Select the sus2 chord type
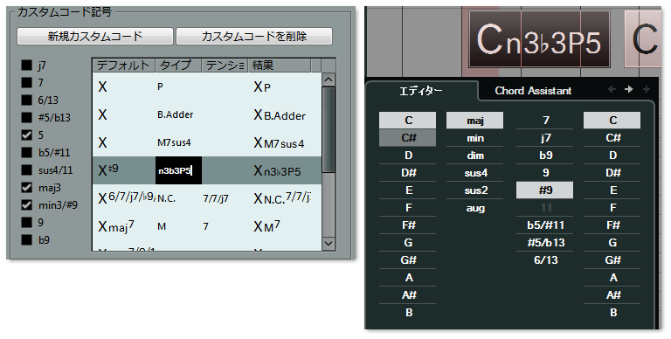The image size is (671, 339). point(474,190)
